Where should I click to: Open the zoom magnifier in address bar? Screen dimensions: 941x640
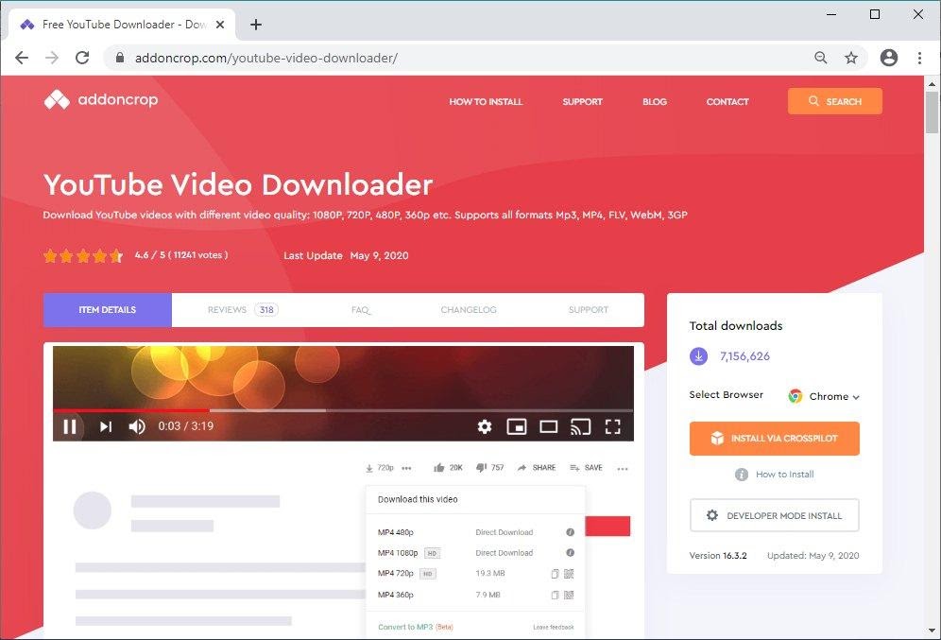[820, 58]
